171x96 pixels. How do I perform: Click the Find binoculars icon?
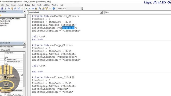(15, 9)
